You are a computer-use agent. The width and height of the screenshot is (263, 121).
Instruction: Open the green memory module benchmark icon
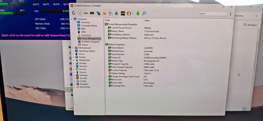pos(92,13)
